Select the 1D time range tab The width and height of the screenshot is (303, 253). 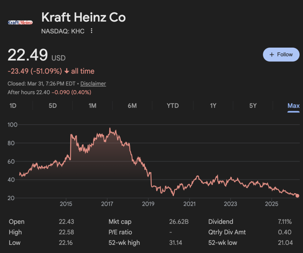(x=13, y=106)
